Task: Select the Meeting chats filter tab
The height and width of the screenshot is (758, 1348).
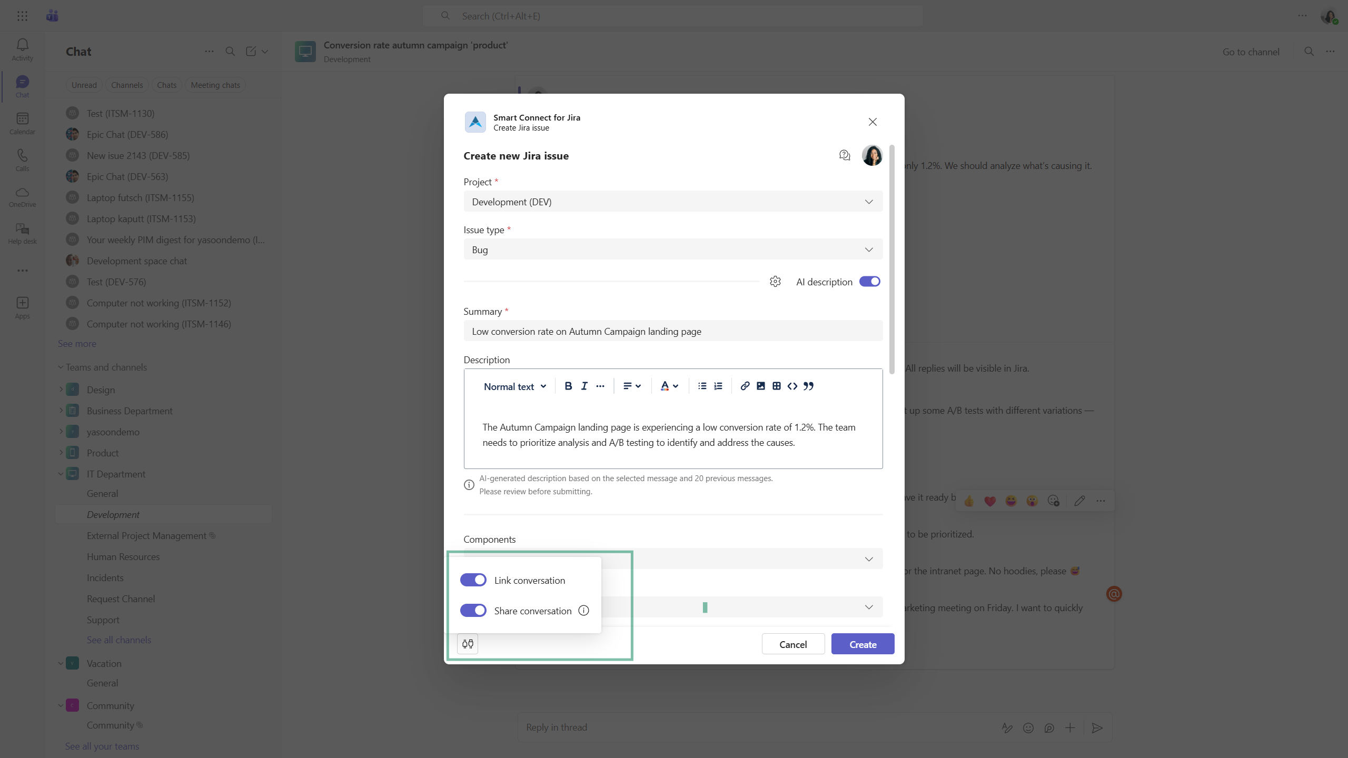Action: pos(215,85)
